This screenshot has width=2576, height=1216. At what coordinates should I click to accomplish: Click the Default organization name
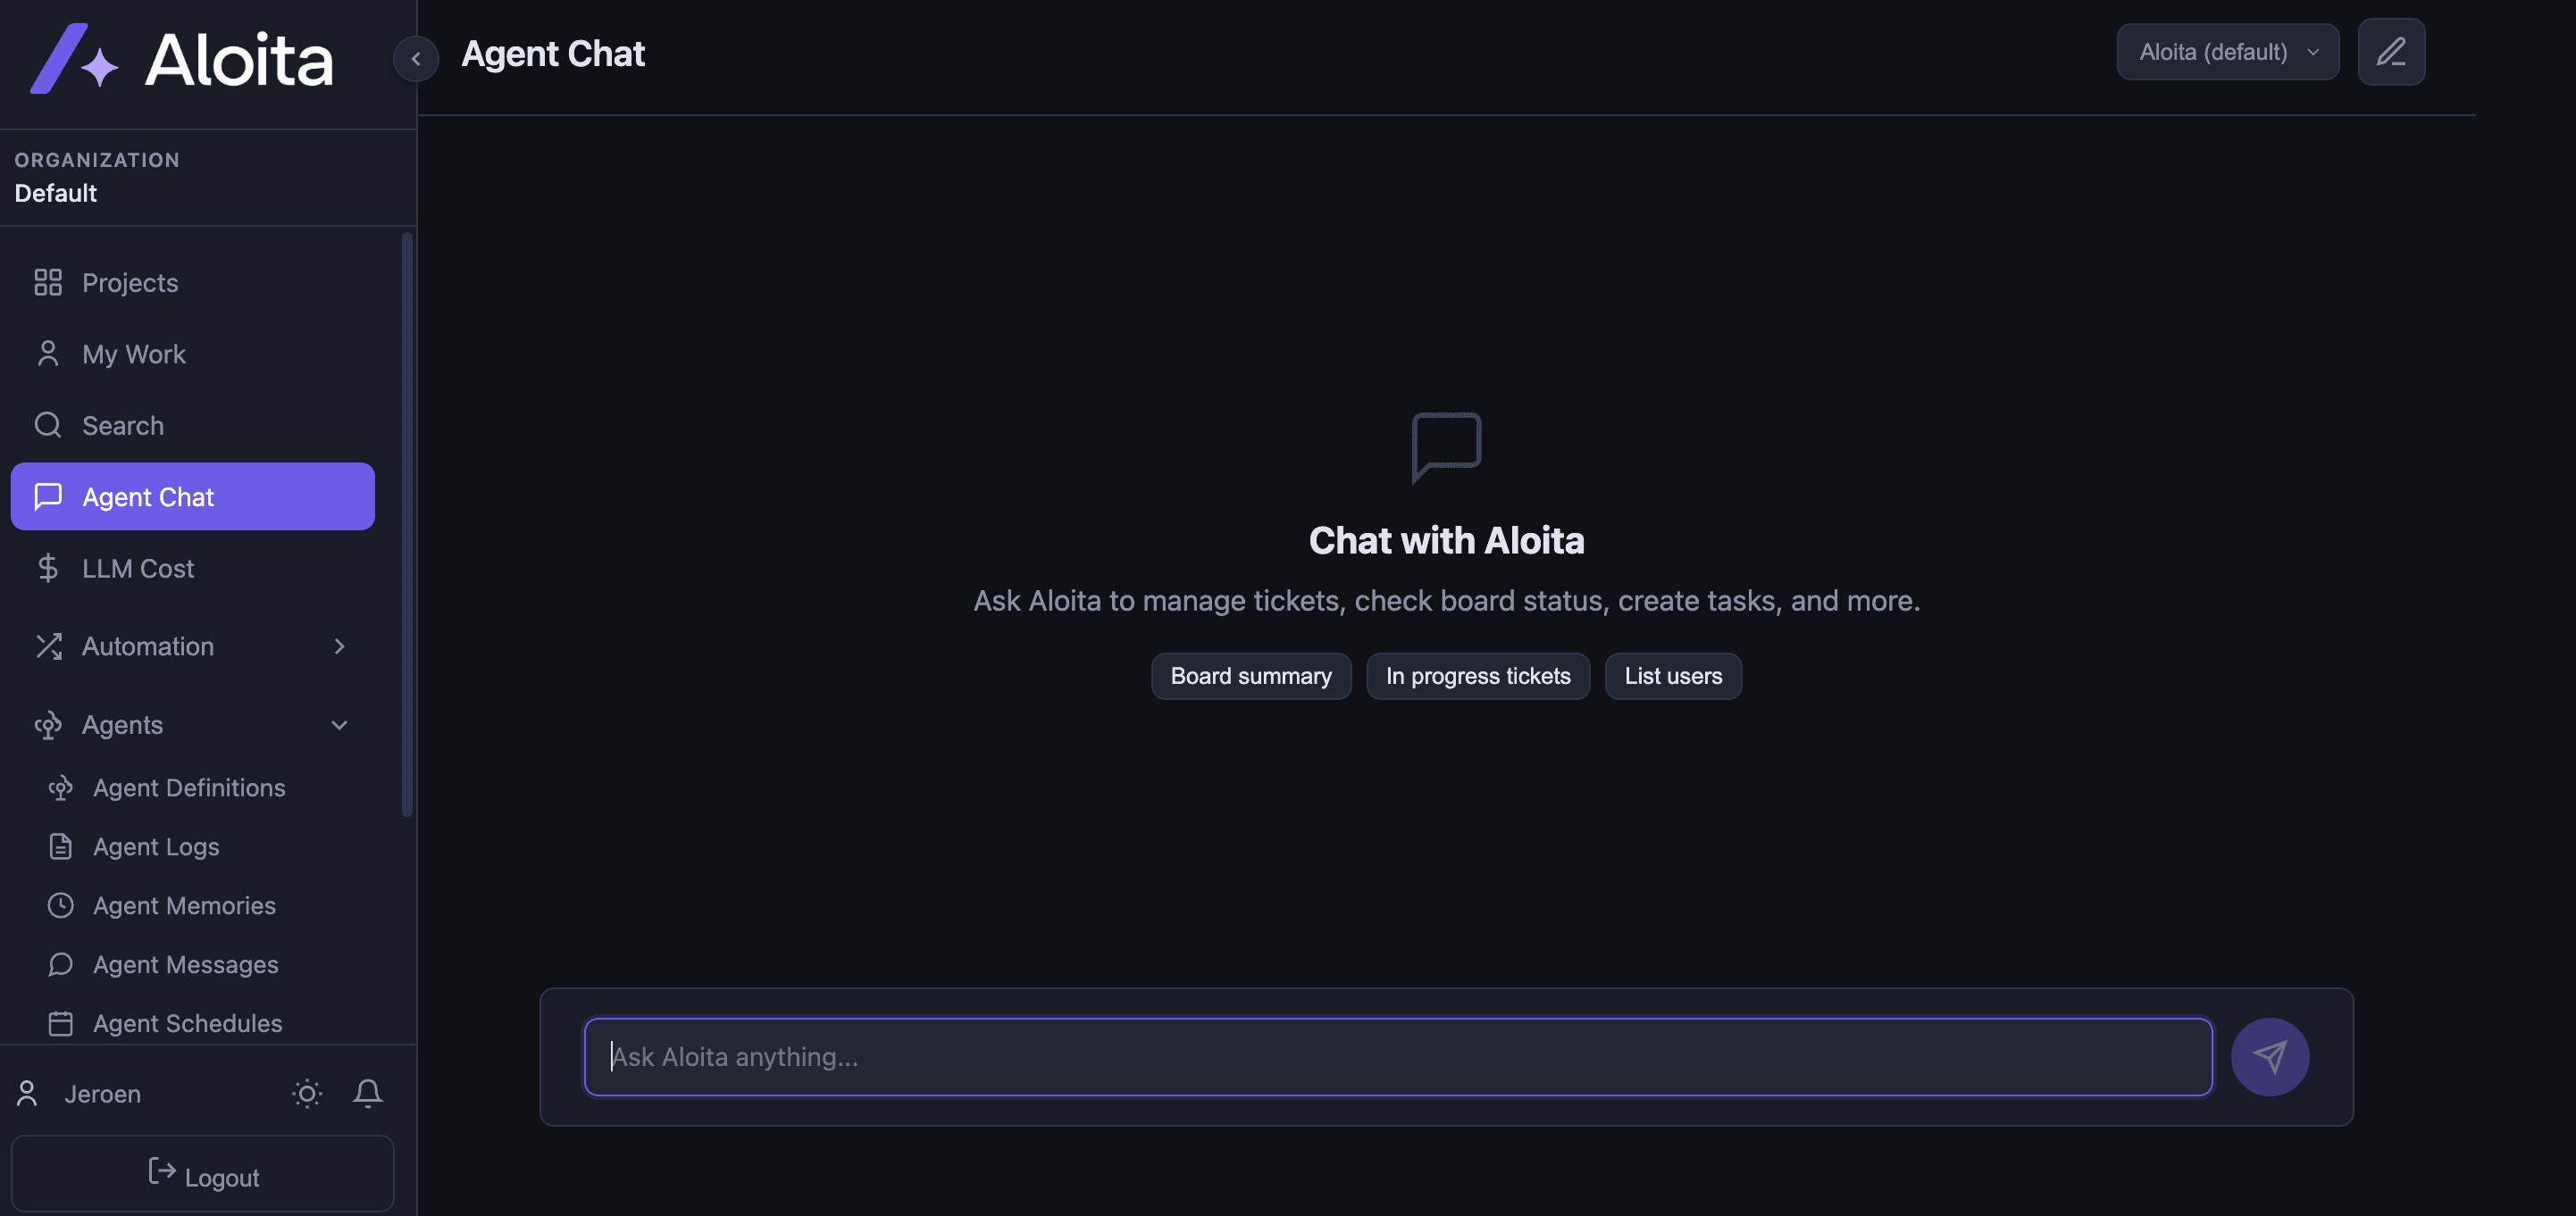tap(56, 193)
